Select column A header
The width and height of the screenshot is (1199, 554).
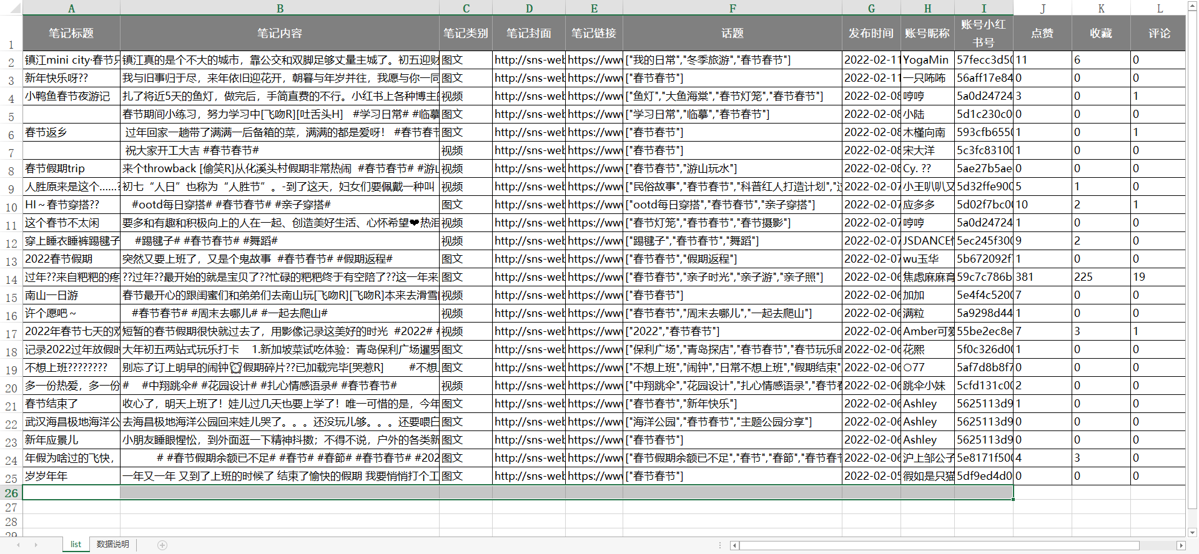point(71,8)
